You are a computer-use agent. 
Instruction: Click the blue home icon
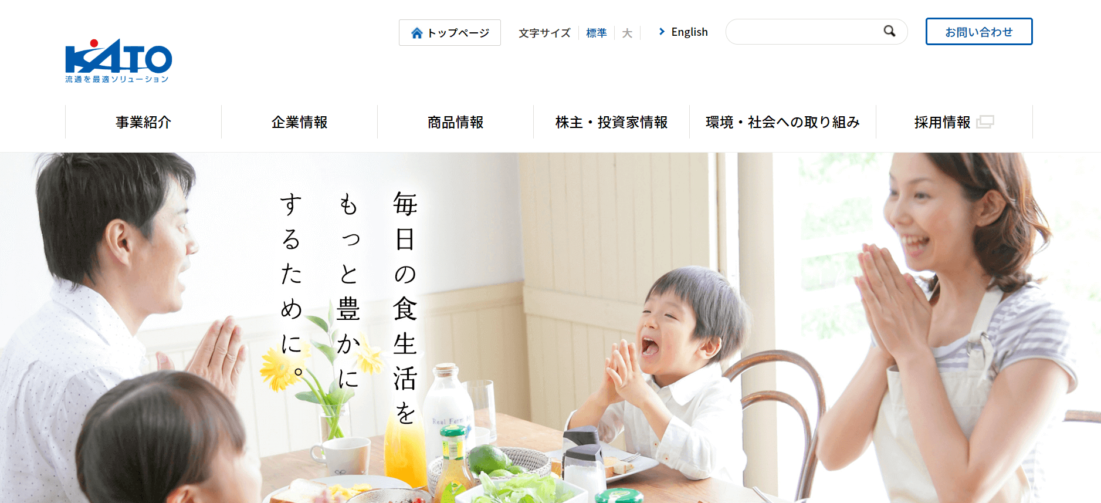click(417, 33)
